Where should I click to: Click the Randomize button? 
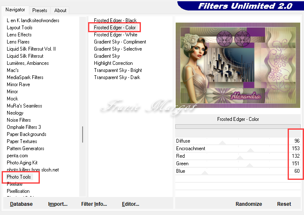pyautogui.click(x=249, y=204)
